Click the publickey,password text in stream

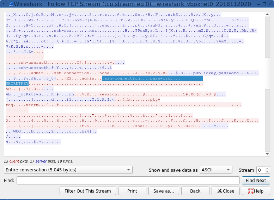216,73
